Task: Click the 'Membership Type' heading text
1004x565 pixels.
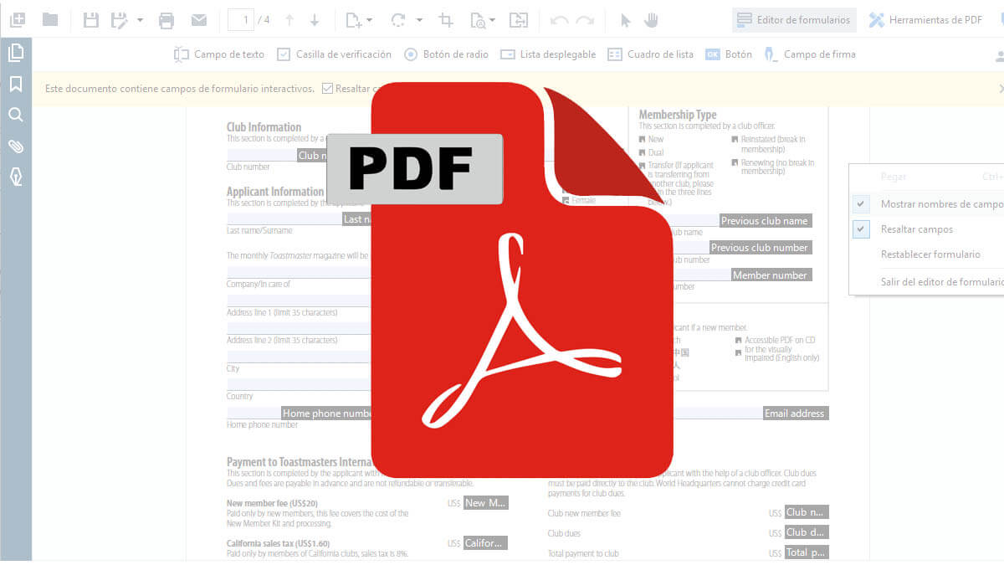Action: pyautogui.click(x=678, y=115)
